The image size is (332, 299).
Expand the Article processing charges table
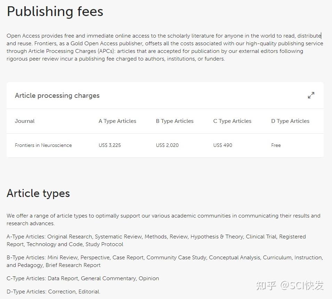point(311,95)
